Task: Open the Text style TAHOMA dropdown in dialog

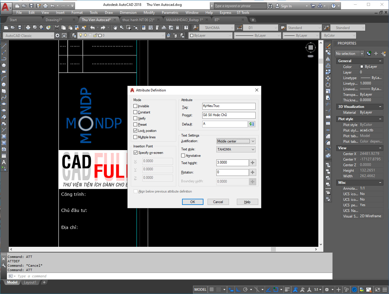Action: (236, 149)
